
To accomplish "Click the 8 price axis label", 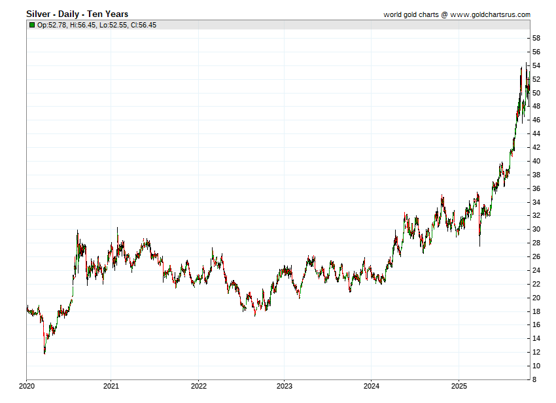I will coord(534,379).
